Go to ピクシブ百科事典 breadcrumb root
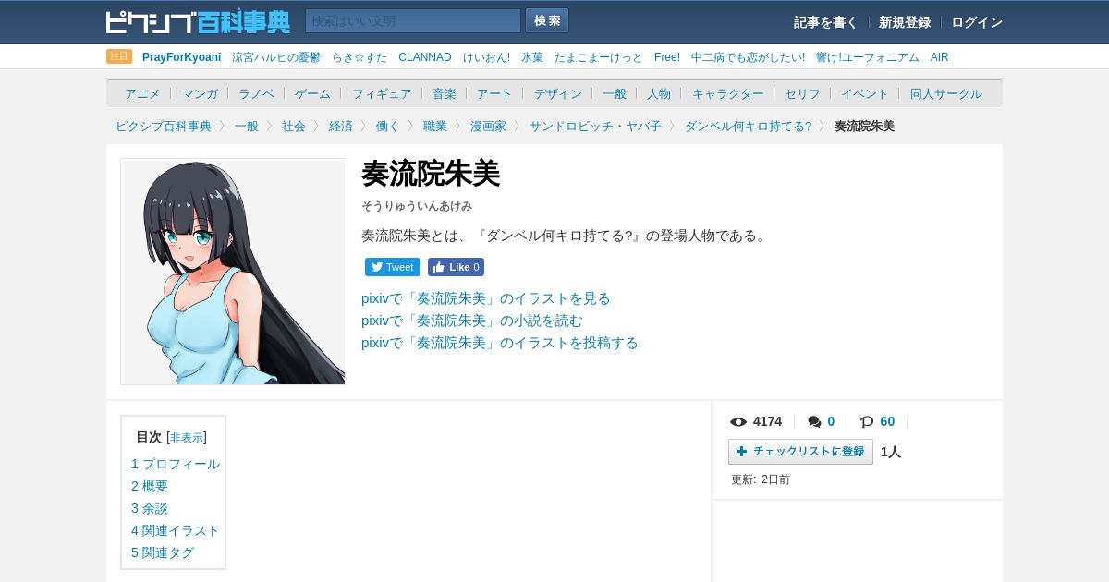The image size is (1109, 582). click(164, 126)
